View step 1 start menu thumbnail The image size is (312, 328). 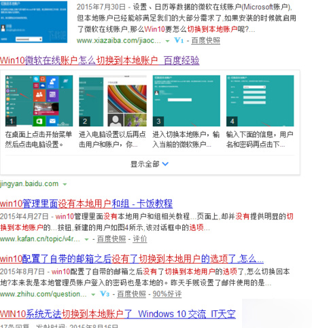(39, 101)
